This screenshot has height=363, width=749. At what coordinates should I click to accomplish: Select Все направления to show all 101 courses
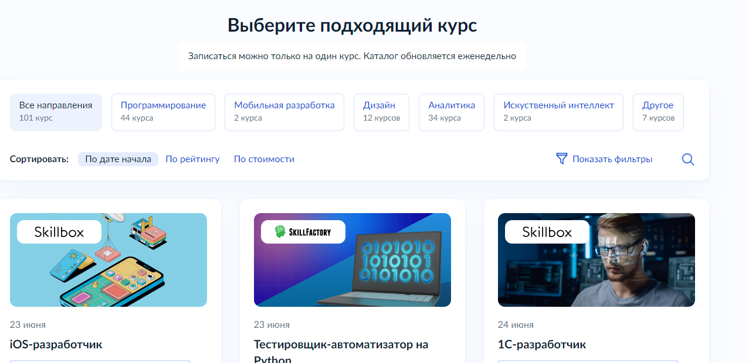[56, 112]
